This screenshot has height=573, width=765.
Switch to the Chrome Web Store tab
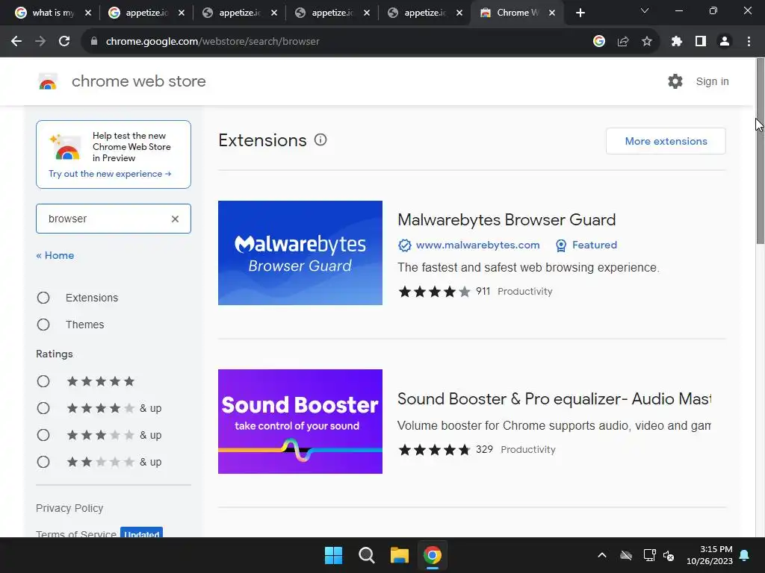click(x=517, y=13)
